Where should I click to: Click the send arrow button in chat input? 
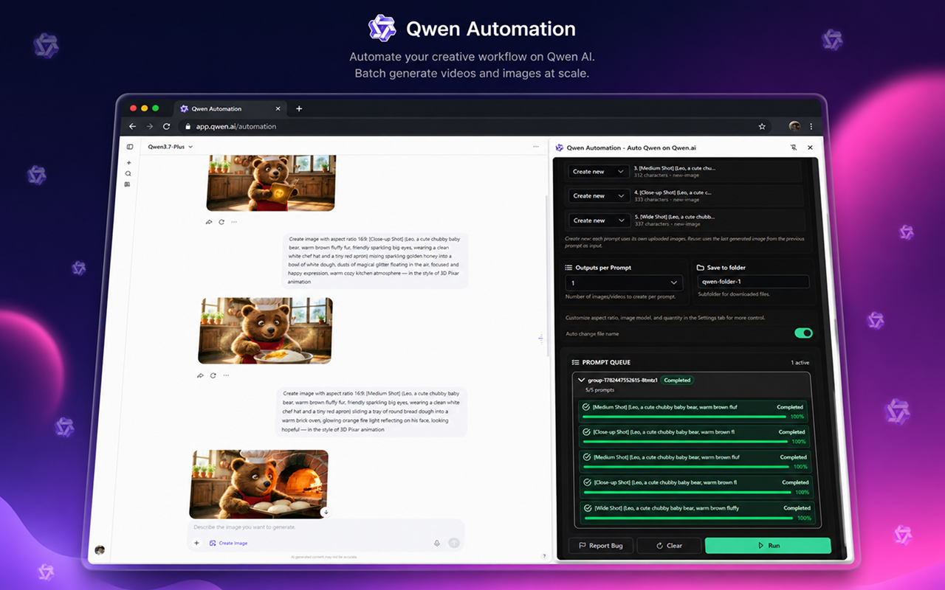(x=454, y=543)
